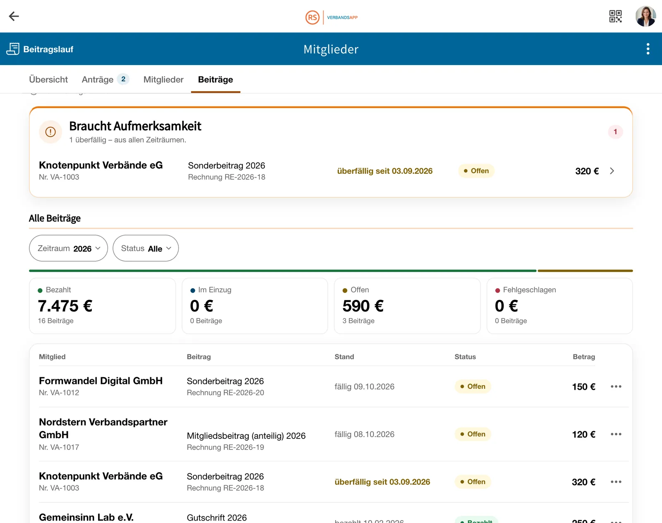Expand the Zeitraum 2026 dropdown
Viewport: 662px width, 523px height.
[68, 248]
